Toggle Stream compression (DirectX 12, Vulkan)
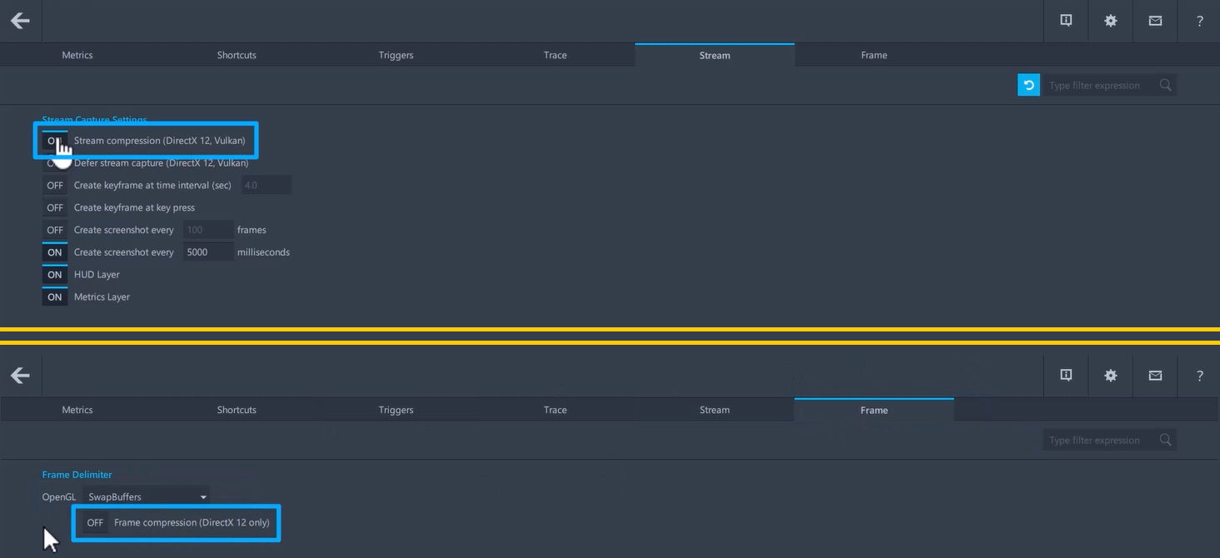Screen dimensions: 1220x558 click(54, 140)
